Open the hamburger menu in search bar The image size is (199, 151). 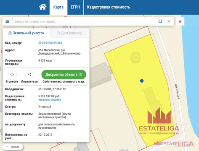7,21
